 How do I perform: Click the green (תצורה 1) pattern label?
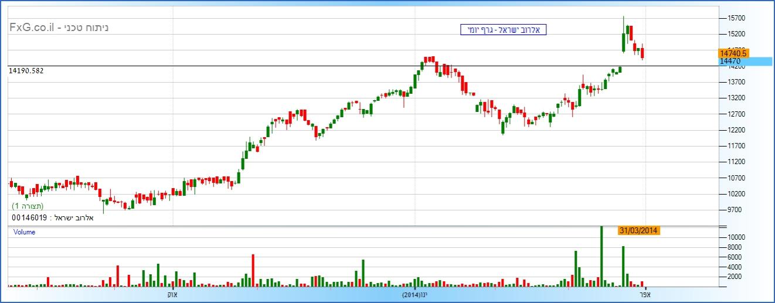click(x=28, y=206)
